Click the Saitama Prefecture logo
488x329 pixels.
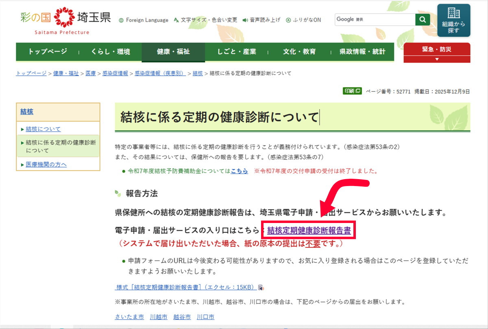click(65, 20)
